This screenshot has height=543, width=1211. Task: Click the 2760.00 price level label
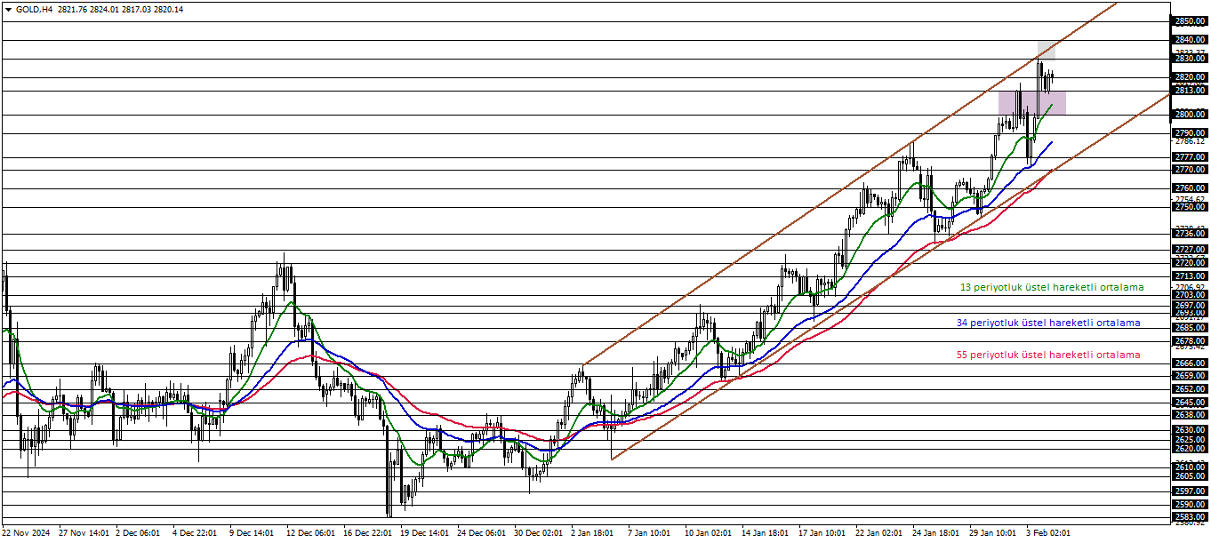(x=1190, y=188)
